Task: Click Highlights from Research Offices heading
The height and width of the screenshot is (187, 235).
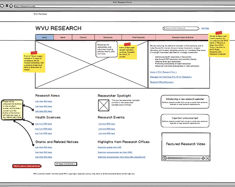Action: tap(124, 142)
